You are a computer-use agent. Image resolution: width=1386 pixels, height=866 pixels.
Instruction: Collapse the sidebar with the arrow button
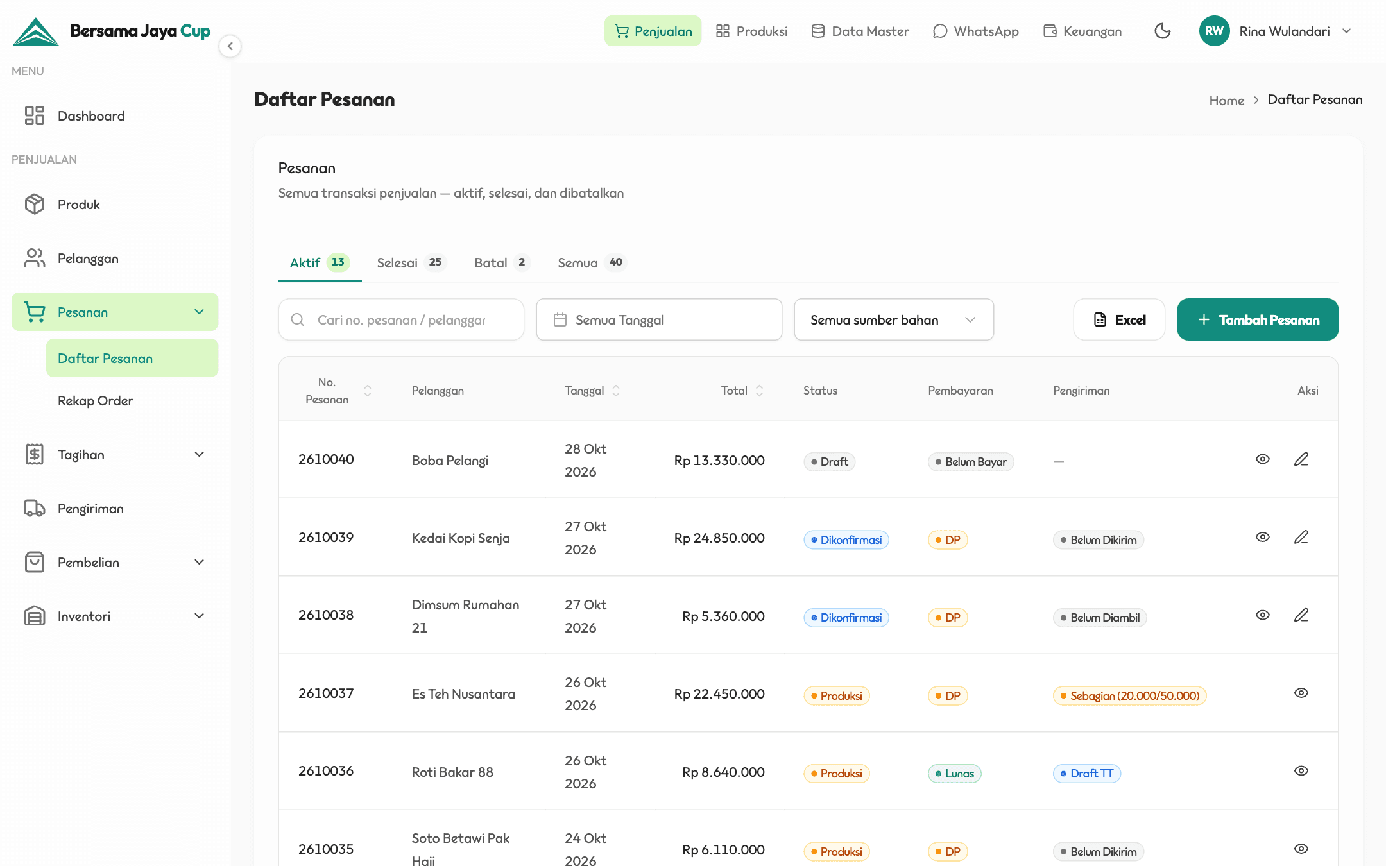pyautogui.click(x=230, y=46)
